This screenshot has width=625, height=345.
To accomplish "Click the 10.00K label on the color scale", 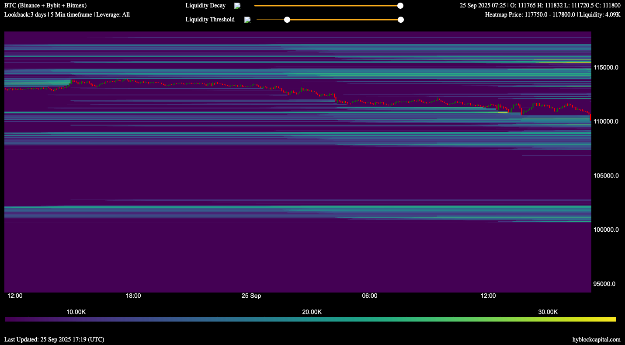I will point(76,312).
